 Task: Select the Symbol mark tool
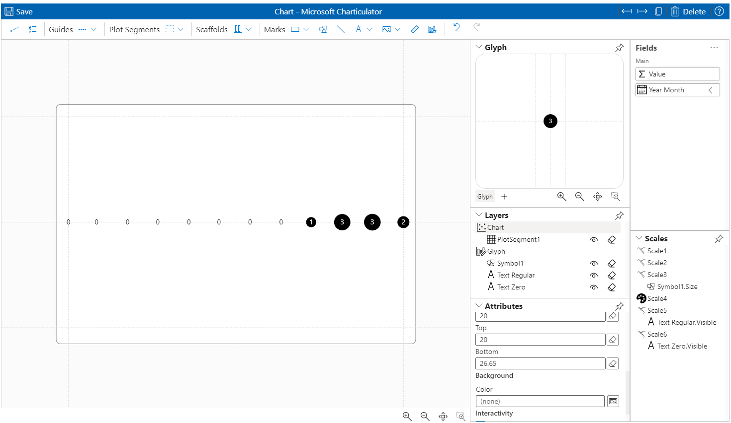pos(323,30)
